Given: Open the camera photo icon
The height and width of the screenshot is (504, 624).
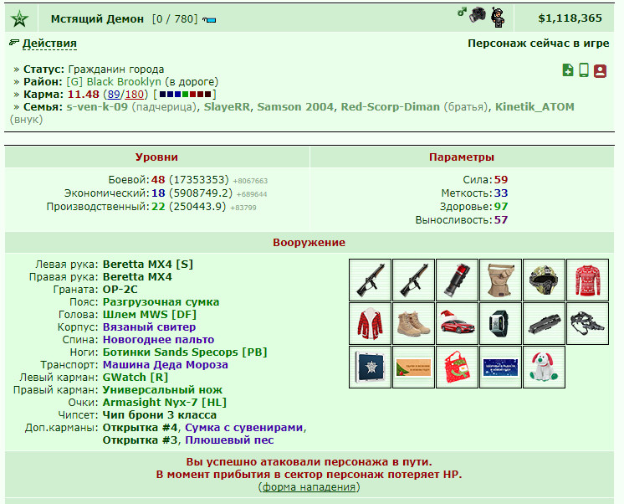Looking at the screenshot, I should tap(478, 15).
